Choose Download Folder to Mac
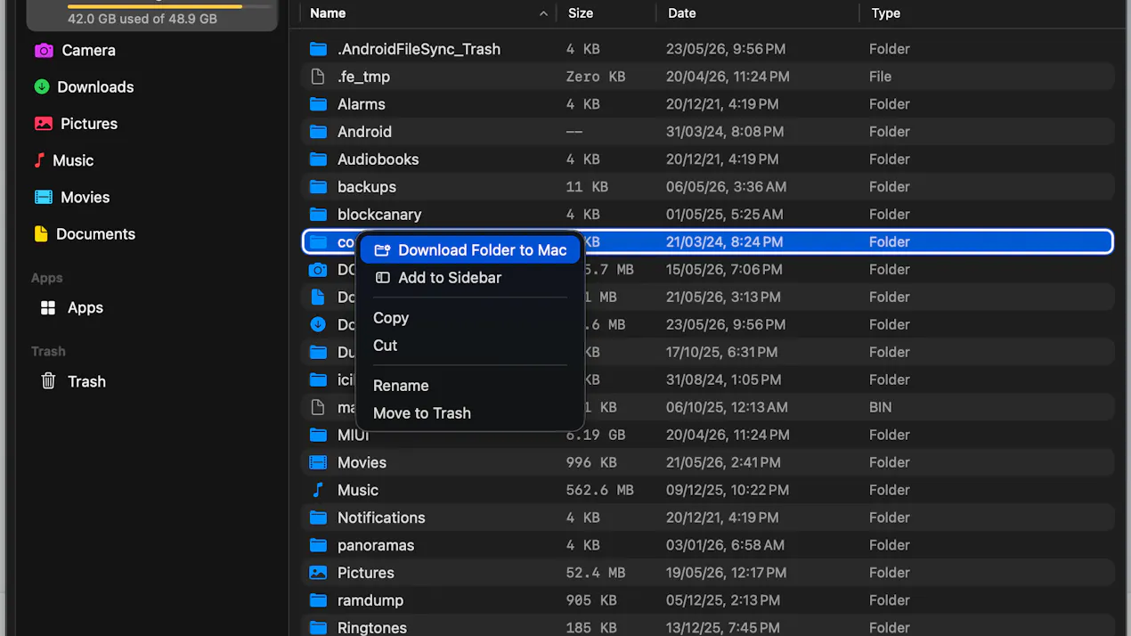Image resolution: width=1131 pixels, height=636 pixels. (x=470, y=250)
